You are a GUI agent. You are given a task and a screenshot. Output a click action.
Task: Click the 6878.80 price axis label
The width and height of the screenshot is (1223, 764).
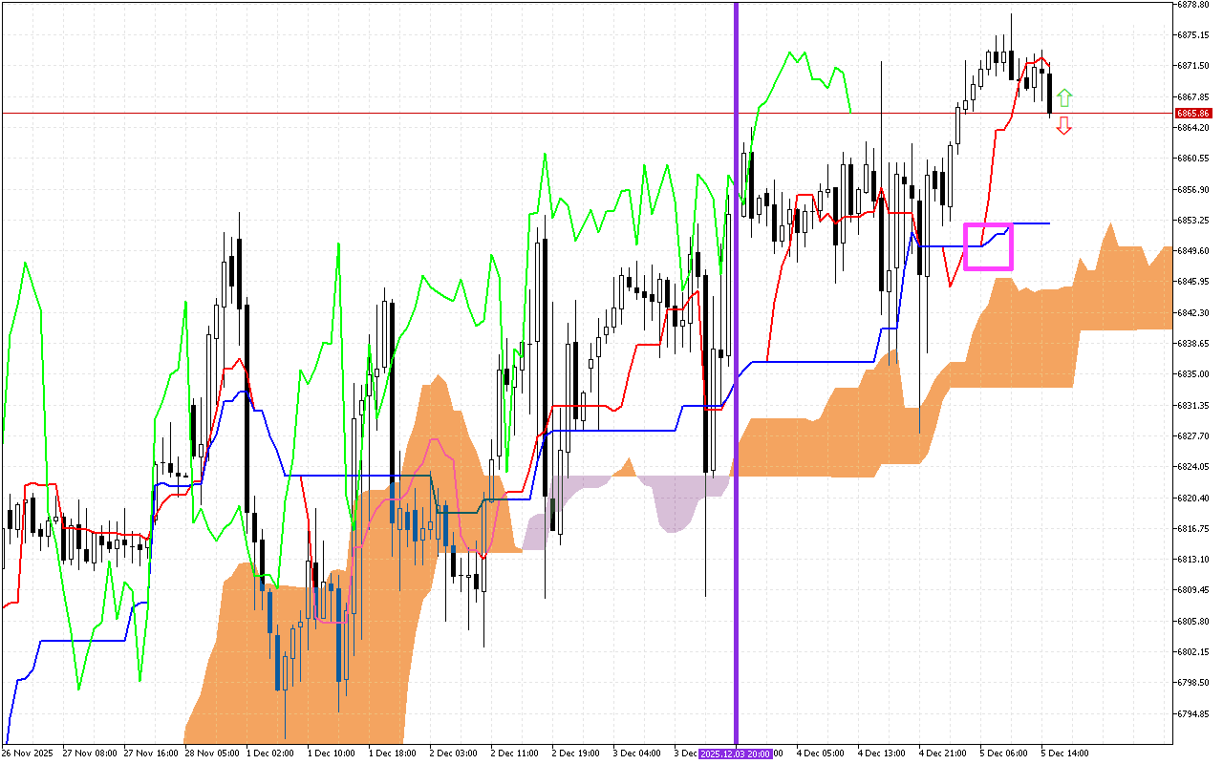[x=1194, y=8]
